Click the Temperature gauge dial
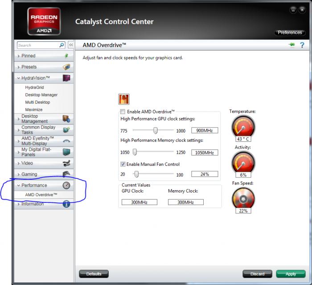 coord(243,126)
